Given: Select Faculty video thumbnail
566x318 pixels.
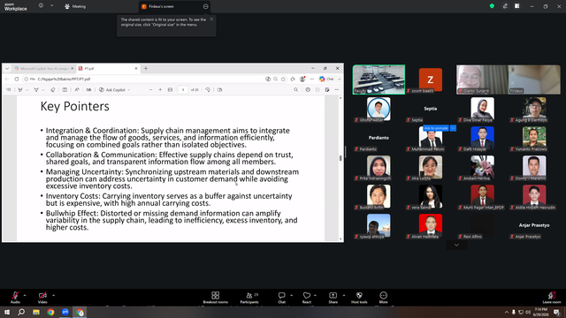Looking at the screenshot, I should pos(379,79).
